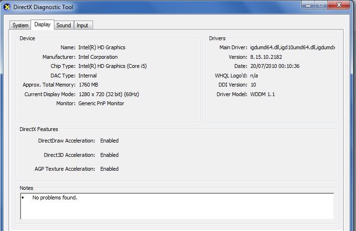Switch to the System tab
Image resolution: width=356 pixels, height=231 pixels.
(x=20, y=25)
